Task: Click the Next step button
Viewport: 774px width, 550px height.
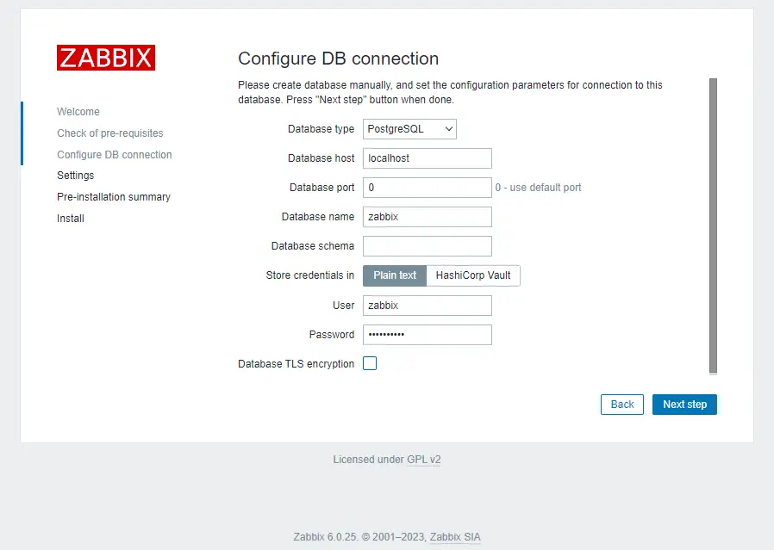Action: pos(684,404)
